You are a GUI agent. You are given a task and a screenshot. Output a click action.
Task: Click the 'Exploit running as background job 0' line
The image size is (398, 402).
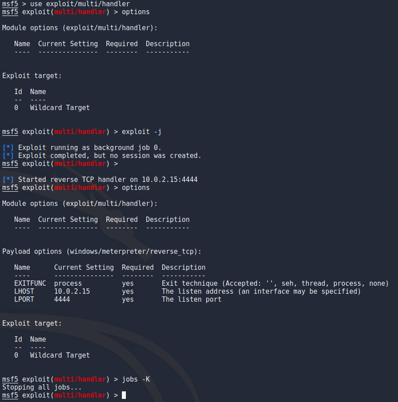coord(82,148)
